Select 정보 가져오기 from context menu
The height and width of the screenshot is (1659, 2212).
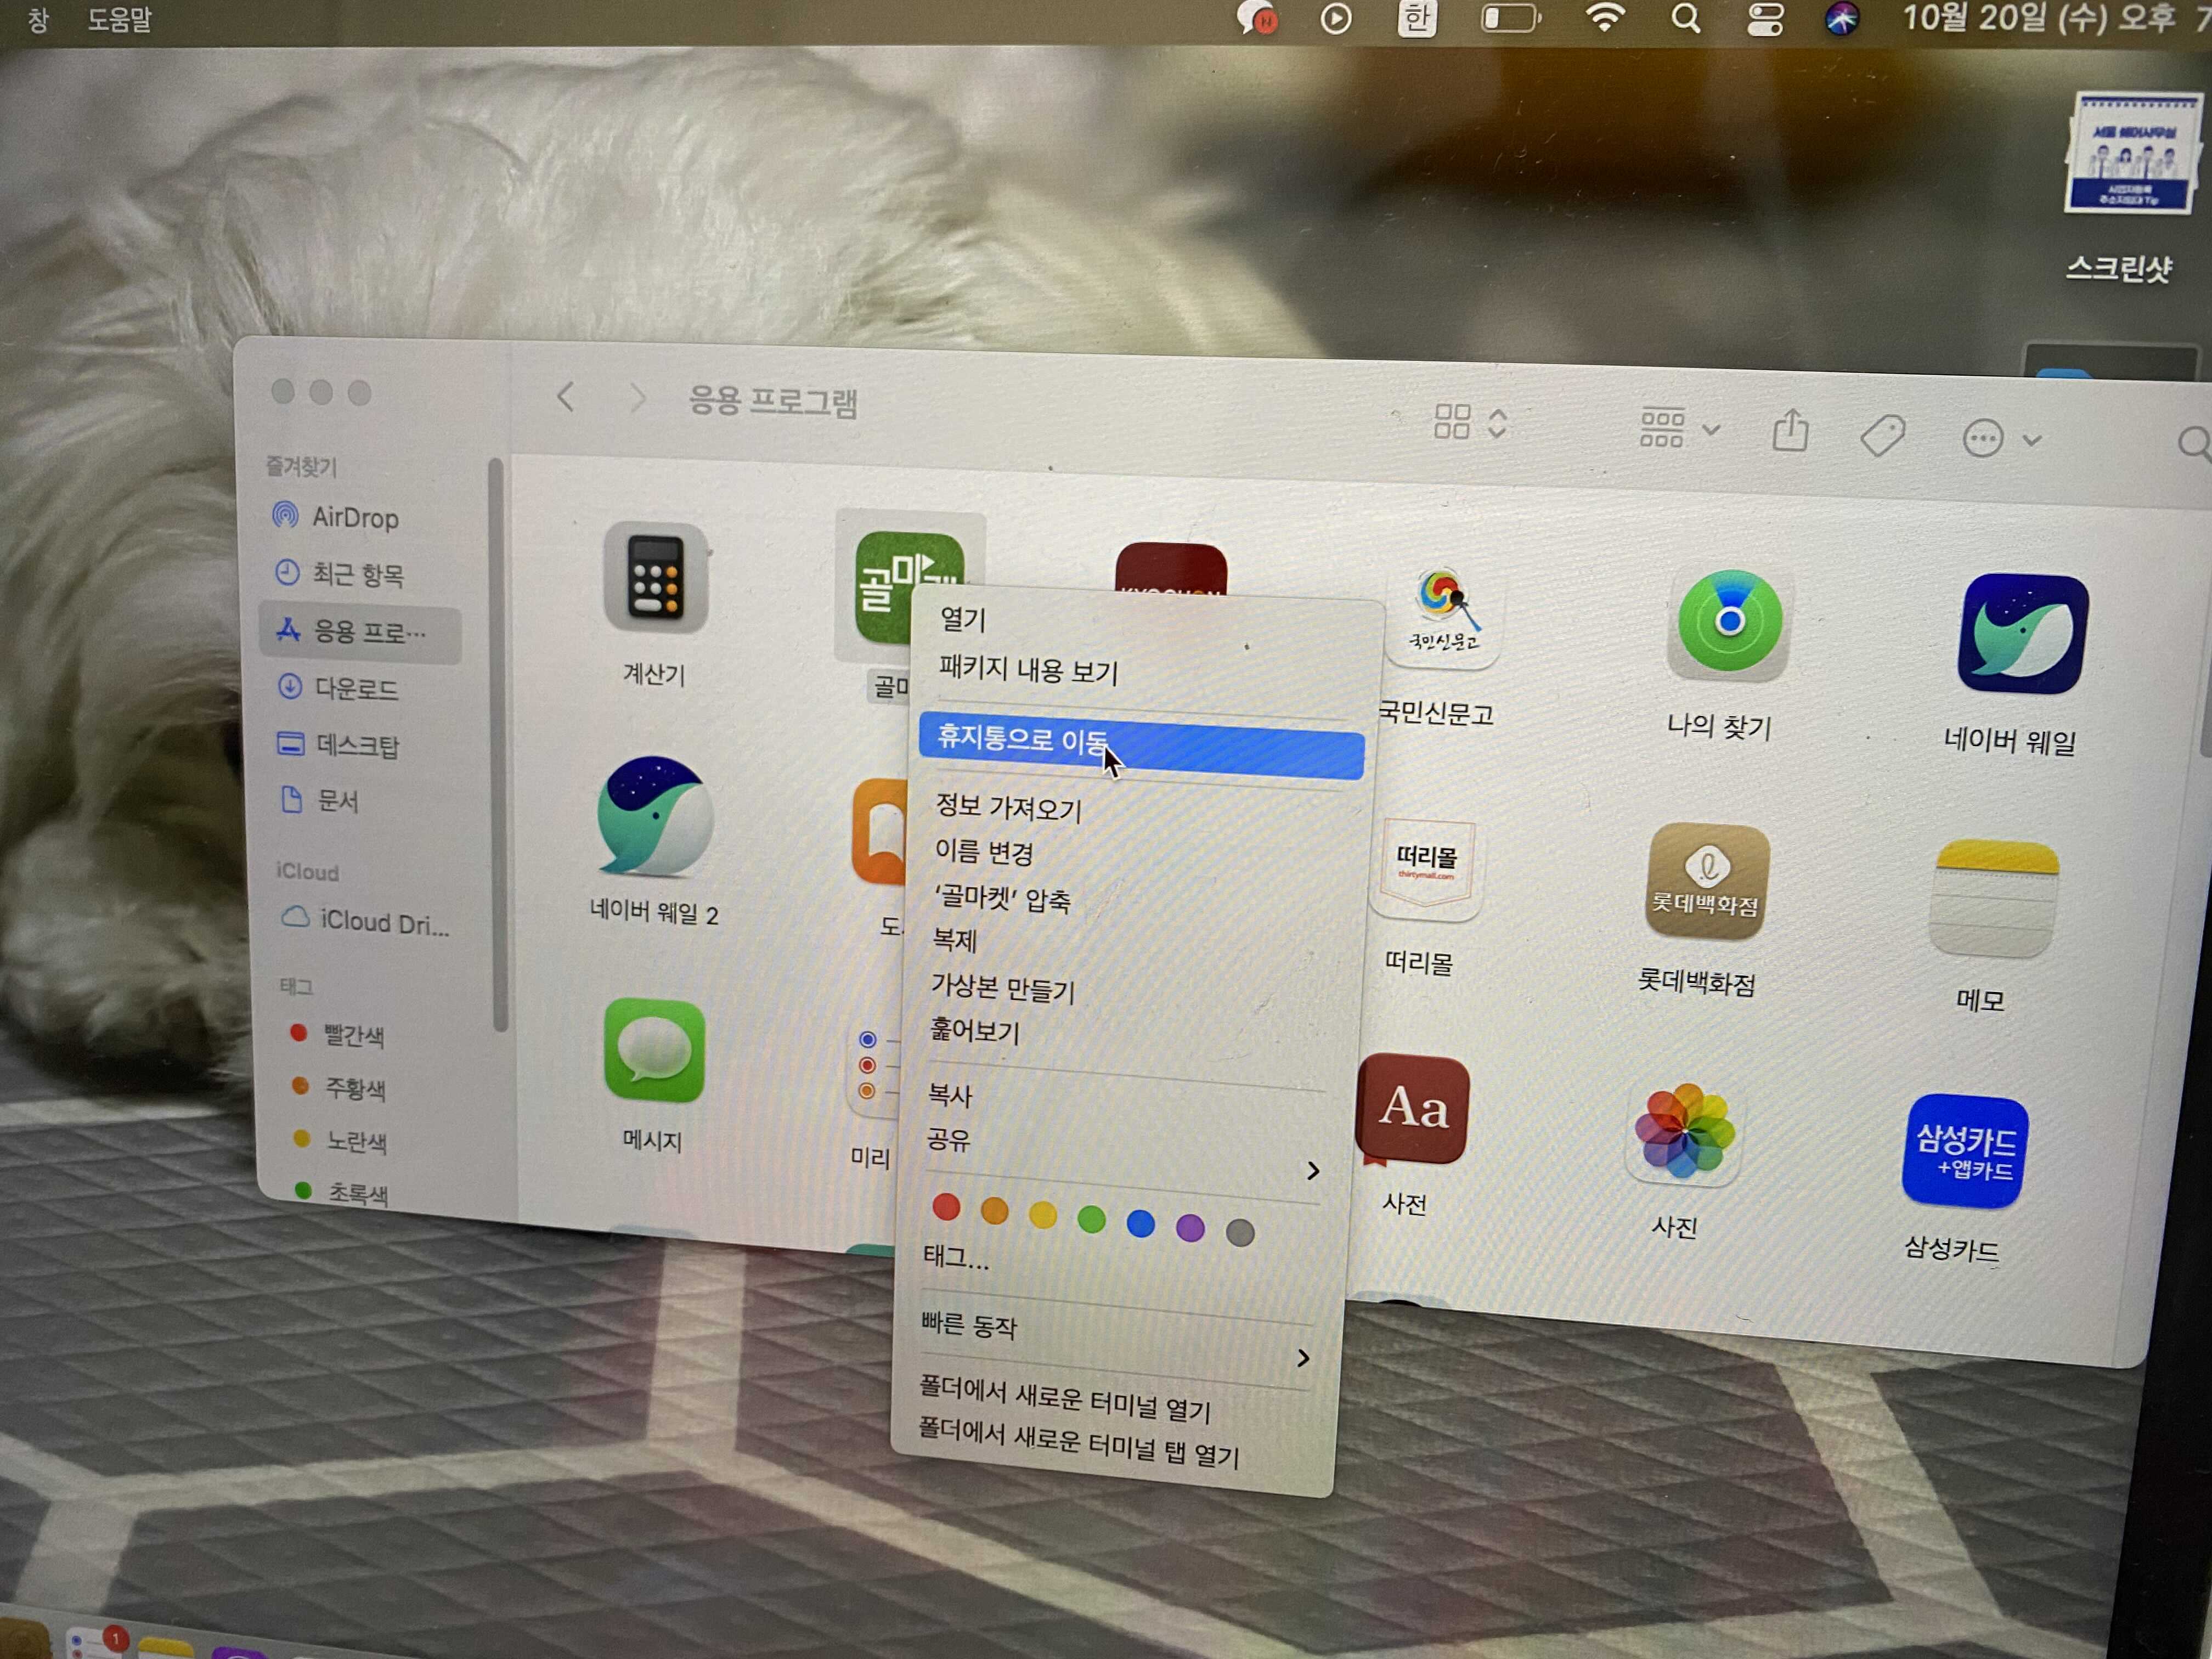[x=1008, y=807]
